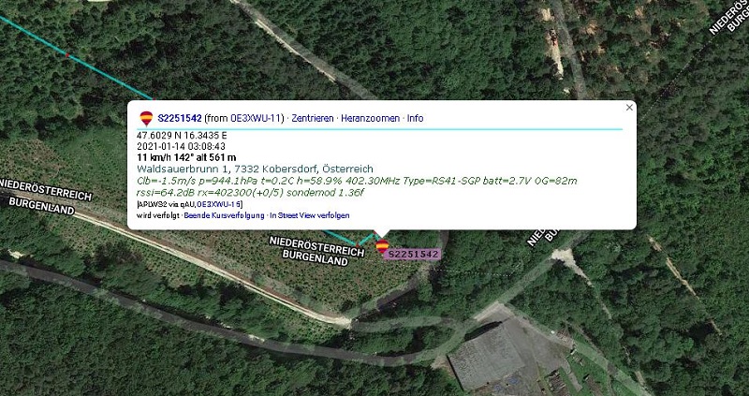
Task: Open the S2251542 callsign link in popup
Action: (180, 118)
